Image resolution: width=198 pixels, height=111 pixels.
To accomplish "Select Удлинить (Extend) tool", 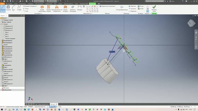I will [x=132, y=9].
